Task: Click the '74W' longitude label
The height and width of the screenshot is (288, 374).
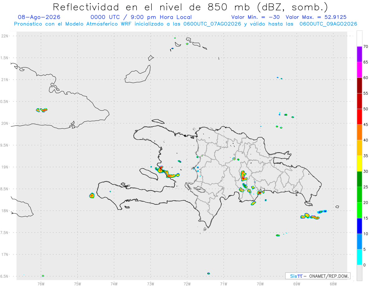Action: [114, 284]
